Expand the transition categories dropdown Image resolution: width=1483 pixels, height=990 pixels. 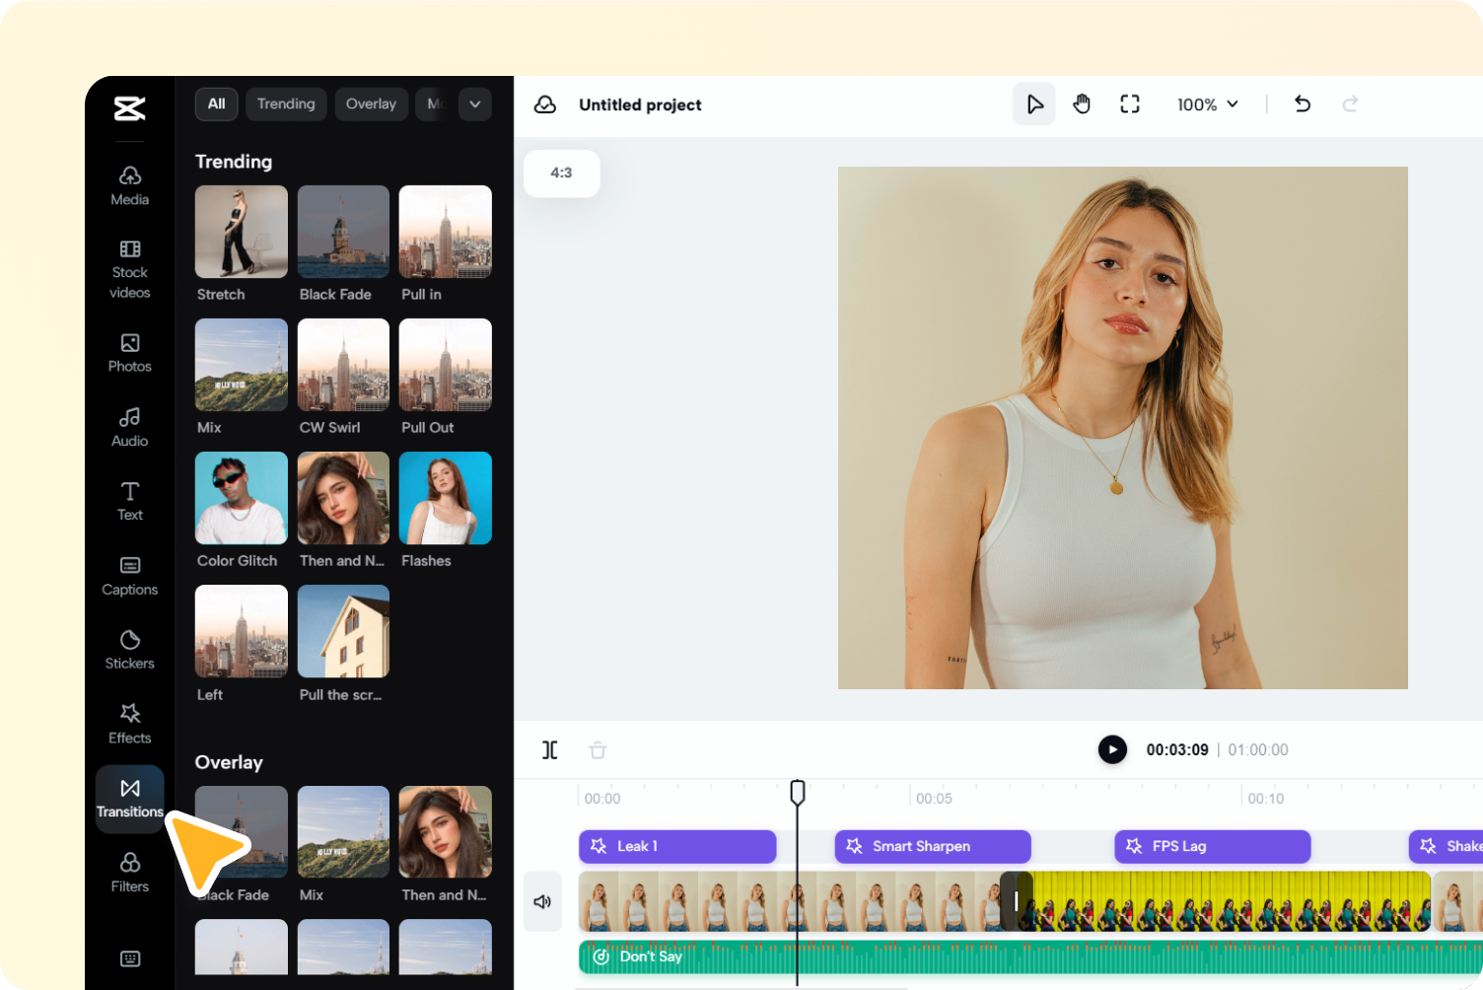(474, 105)
